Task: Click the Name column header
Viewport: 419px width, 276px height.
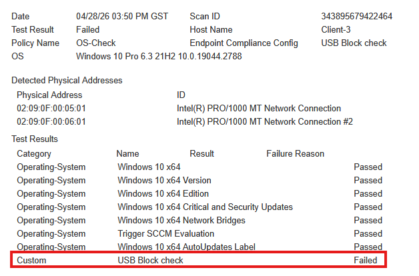Action: [x=127, y=154]
